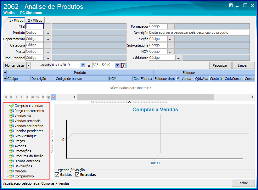Sort by the NCM column header
The height and width of the screenshot is (190, 258).
pyautogui.click(x=121, y=79)
